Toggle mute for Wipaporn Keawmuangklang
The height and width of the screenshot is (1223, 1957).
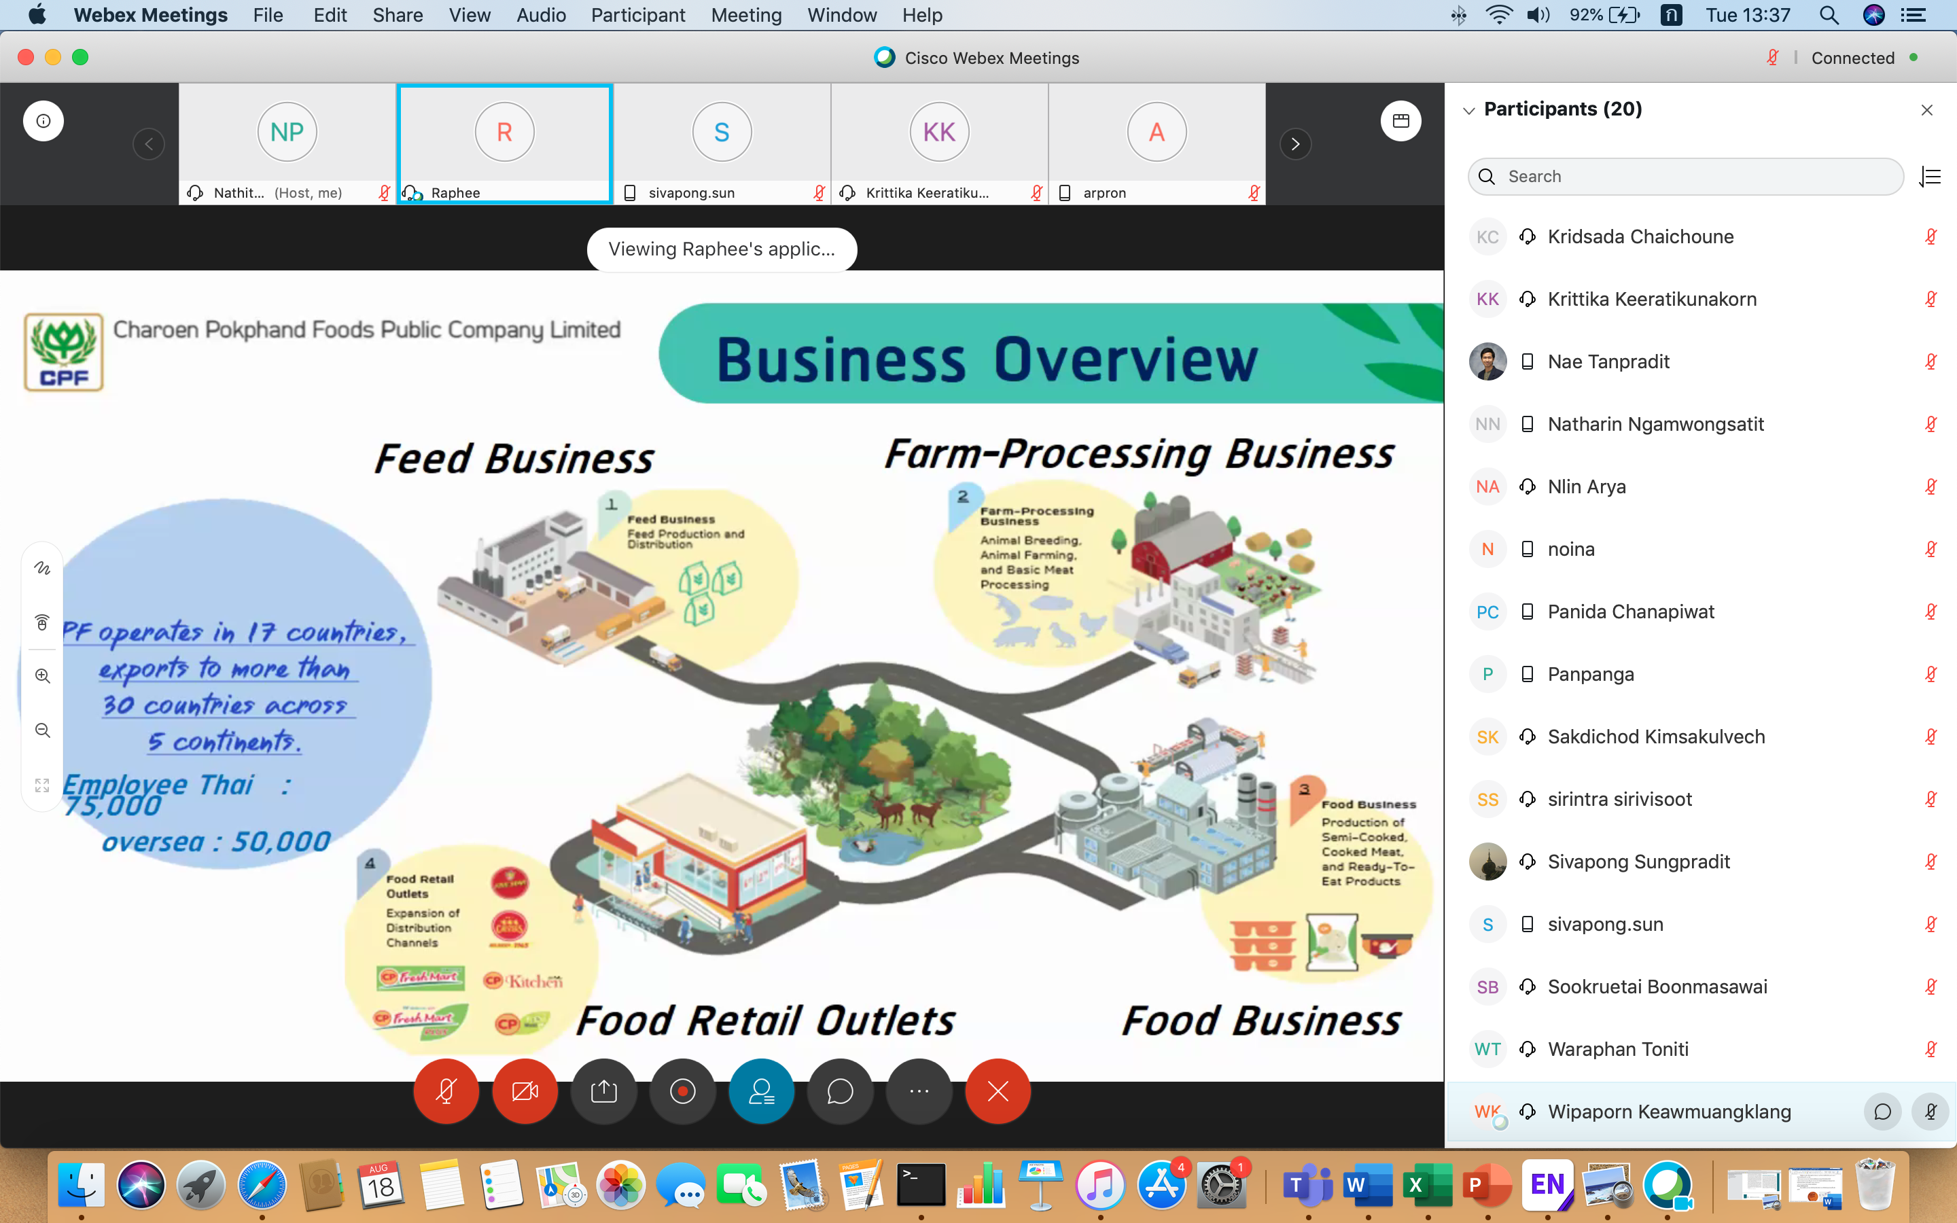(1930, 1112)
